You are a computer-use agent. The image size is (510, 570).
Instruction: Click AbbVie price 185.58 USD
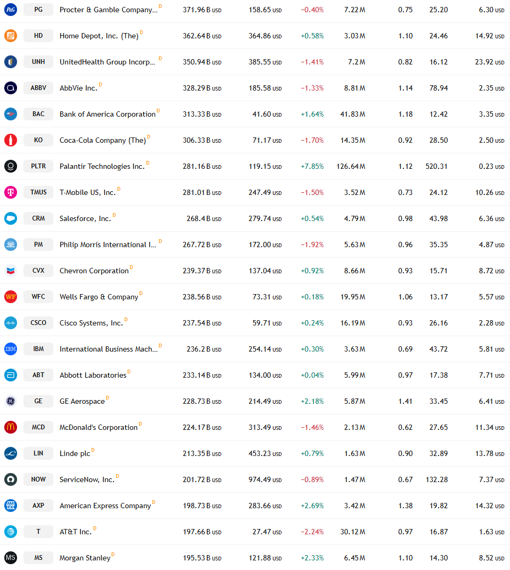(x=265, y=88)
